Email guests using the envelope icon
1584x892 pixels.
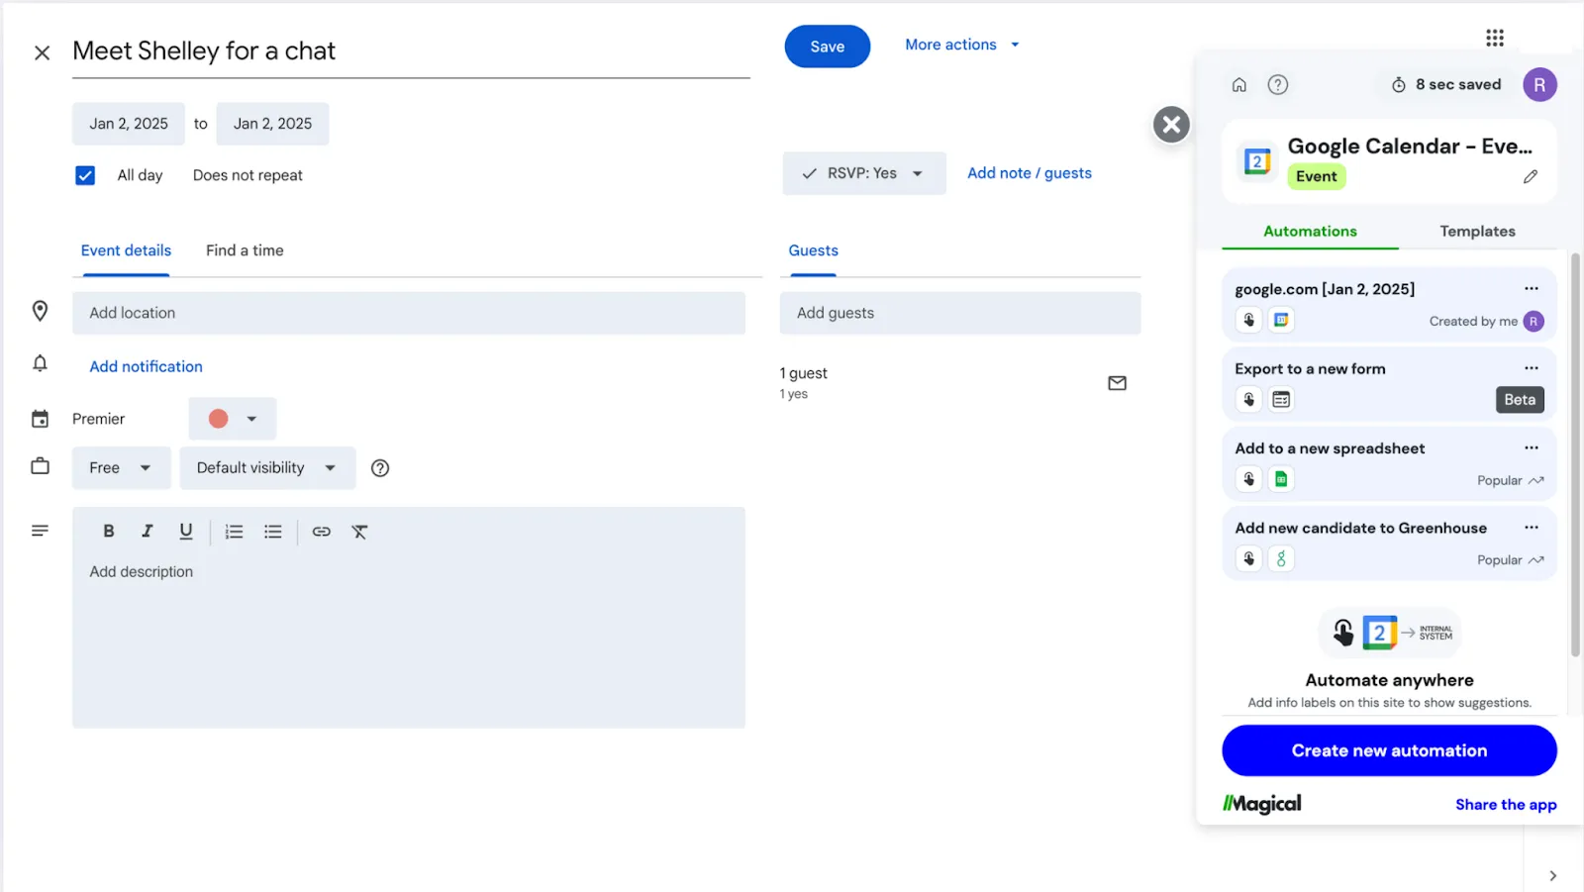point(1117,383)
